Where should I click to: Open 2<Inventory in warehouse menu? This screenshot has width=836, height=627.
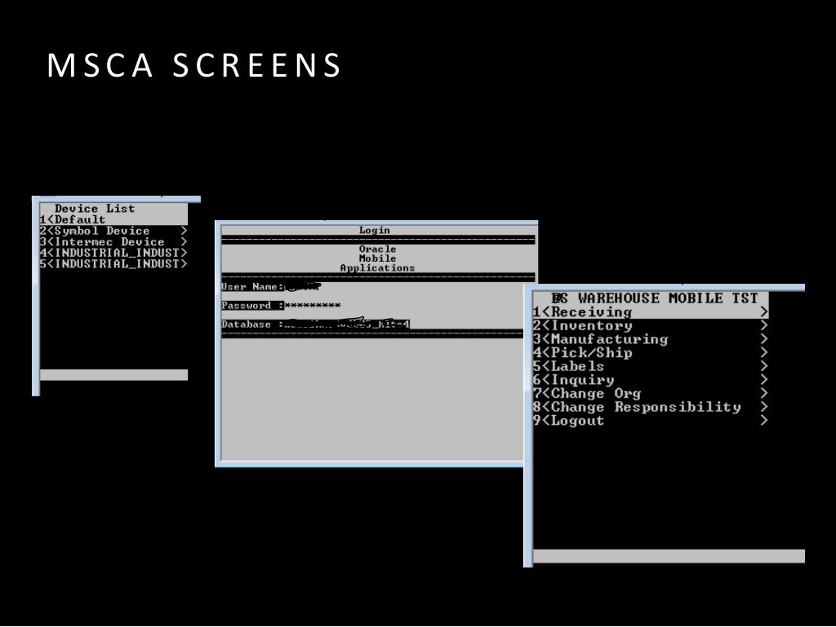point(651,326)
